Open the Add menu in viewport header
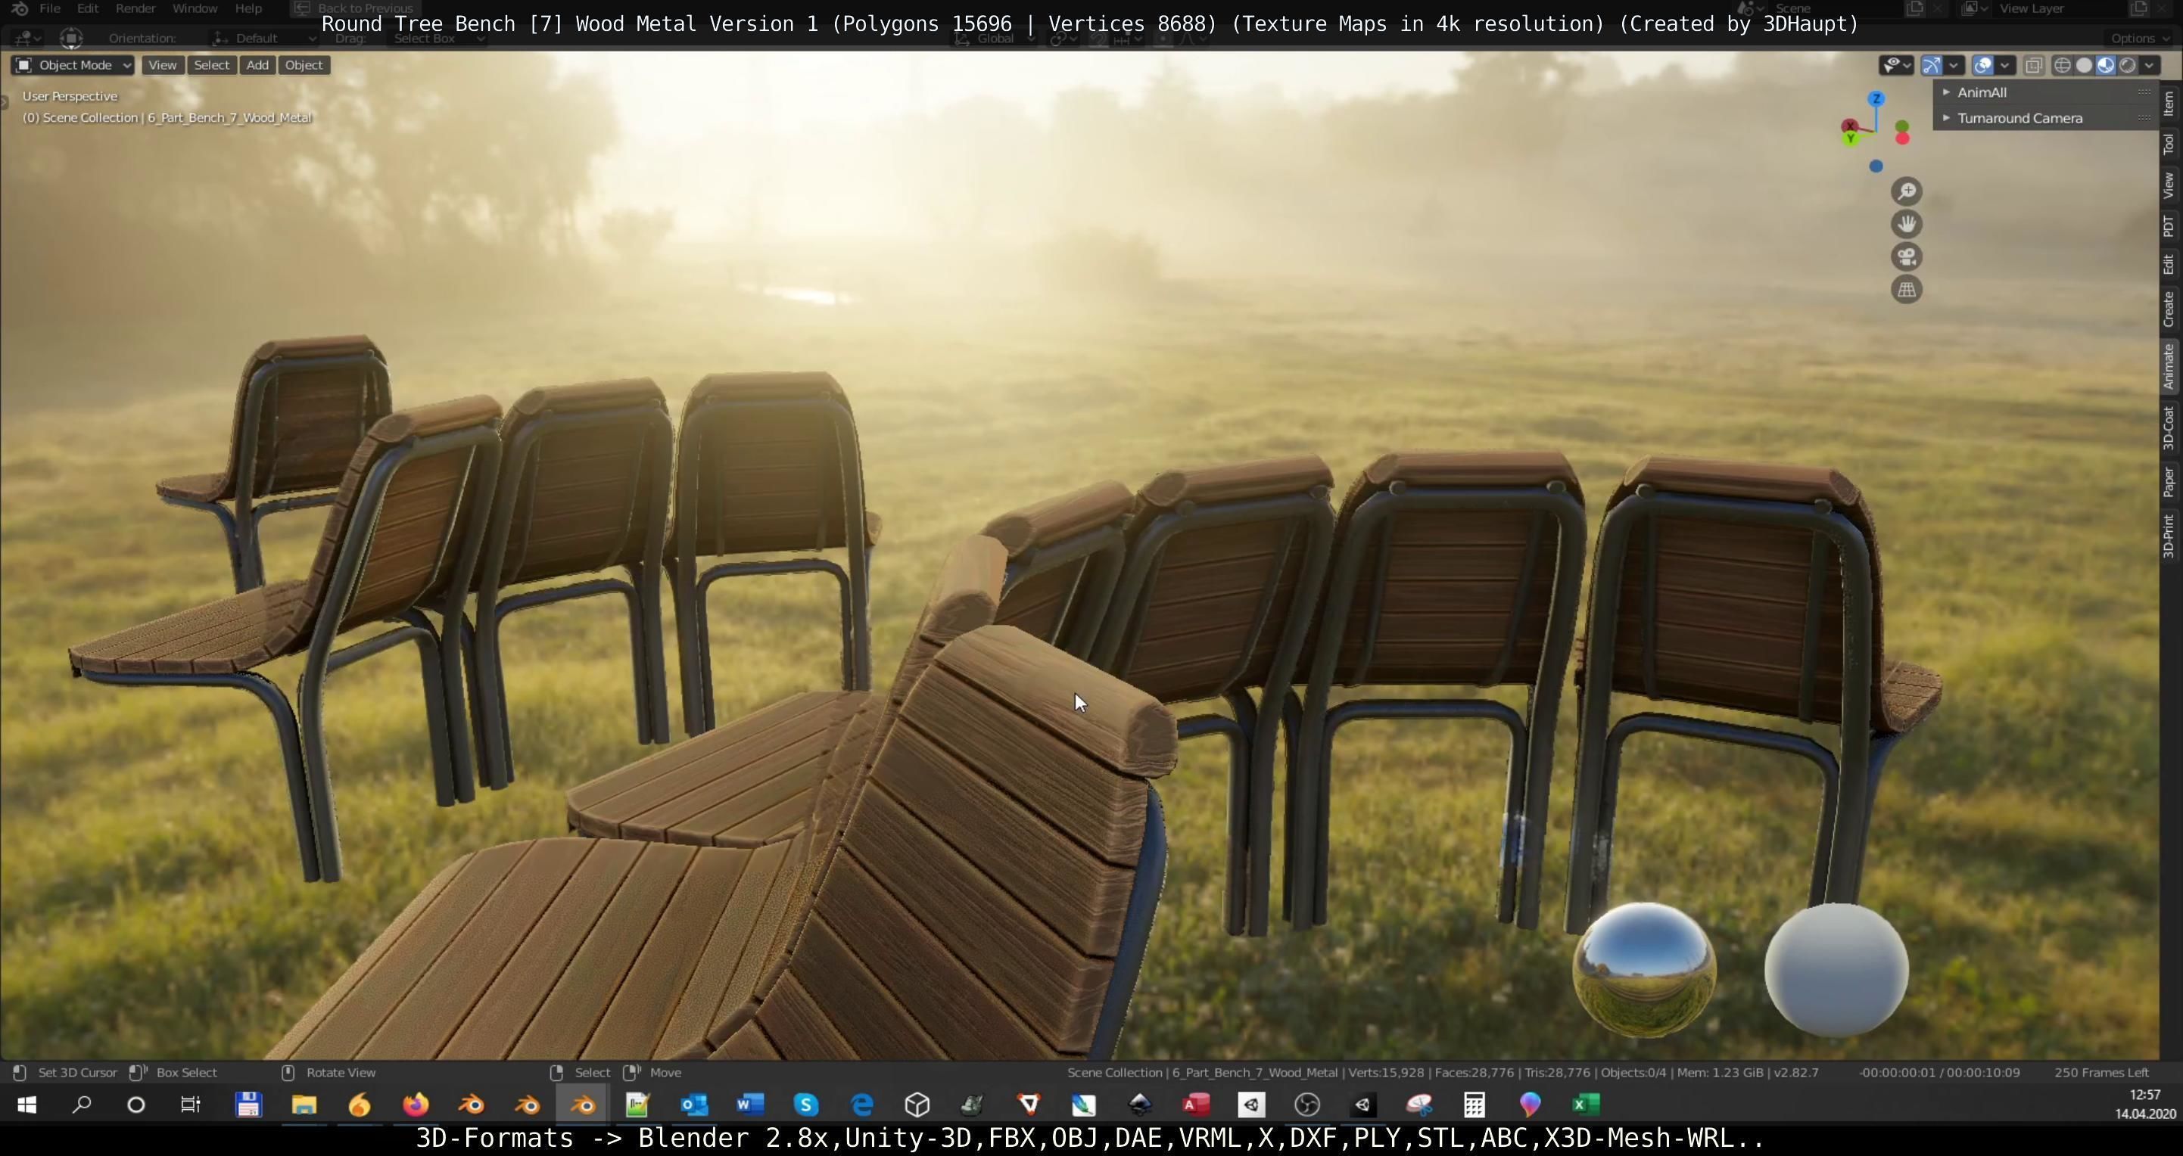2183x1156 pixels. 257,65
